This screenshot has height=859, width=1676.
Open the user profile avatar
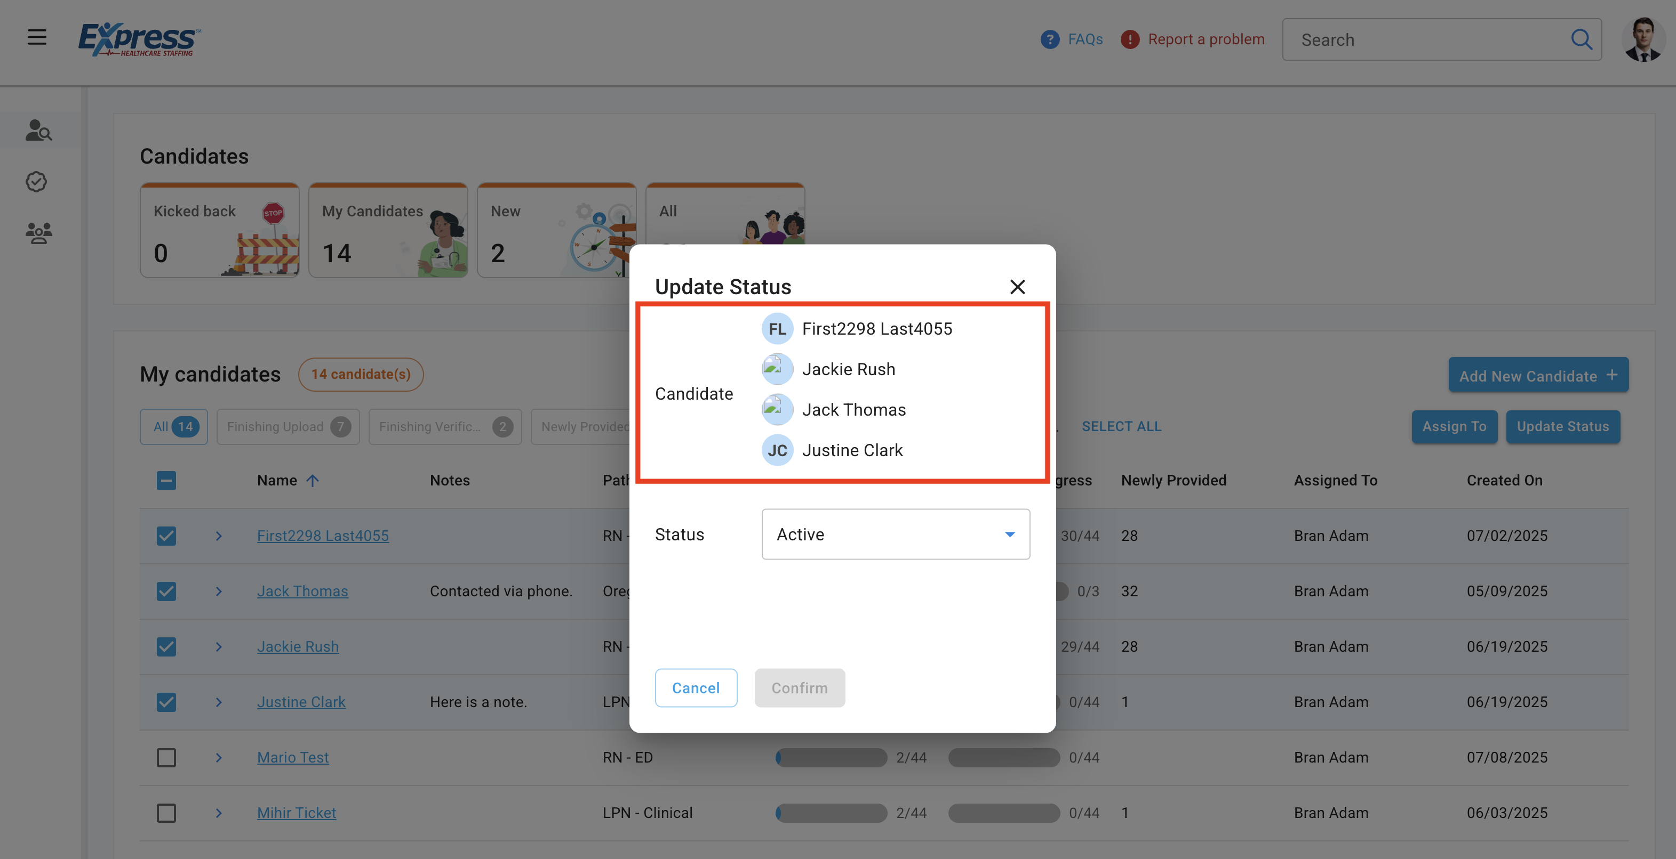click(x=1643, y=39)
